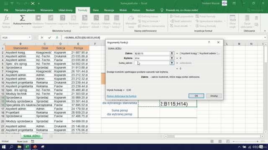Switch to Recenzja tab
Screen dimensions: 268x150
point(109,10)
